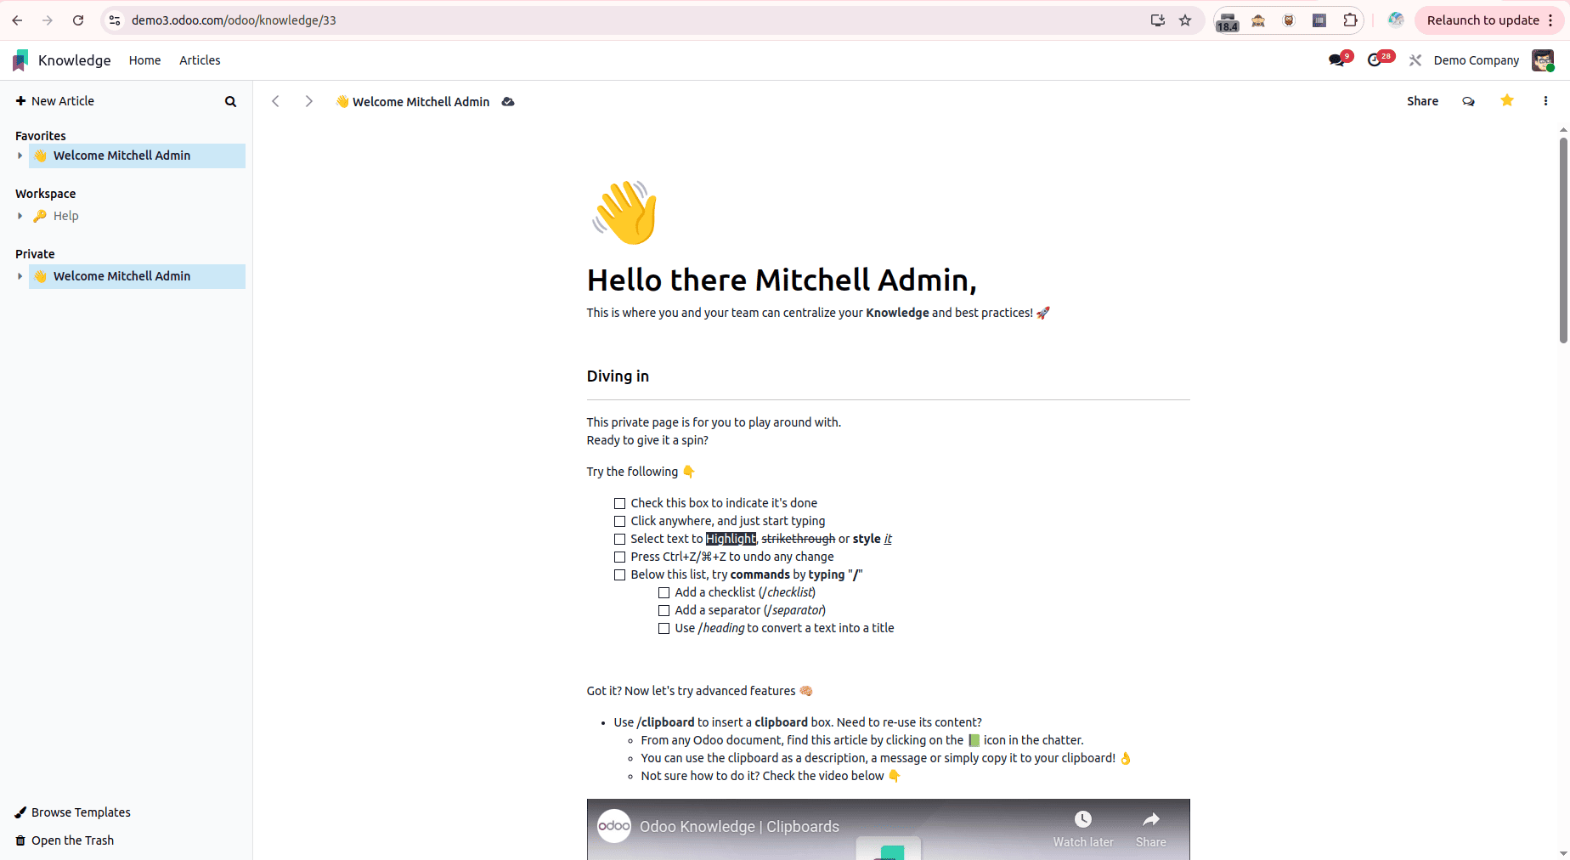Click the paintbrush icon for Browse Templates
1570x860 pixels.
point(20,812)
